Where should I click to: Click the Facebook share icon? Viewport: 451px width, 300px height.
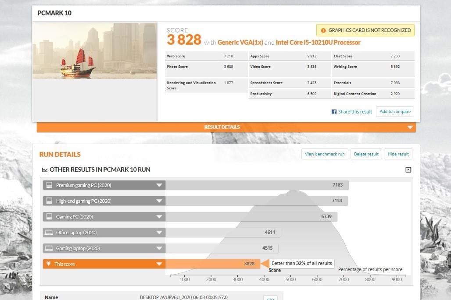334,112
